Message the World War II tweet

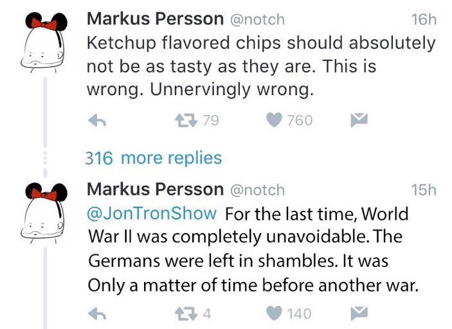[357, 314]
